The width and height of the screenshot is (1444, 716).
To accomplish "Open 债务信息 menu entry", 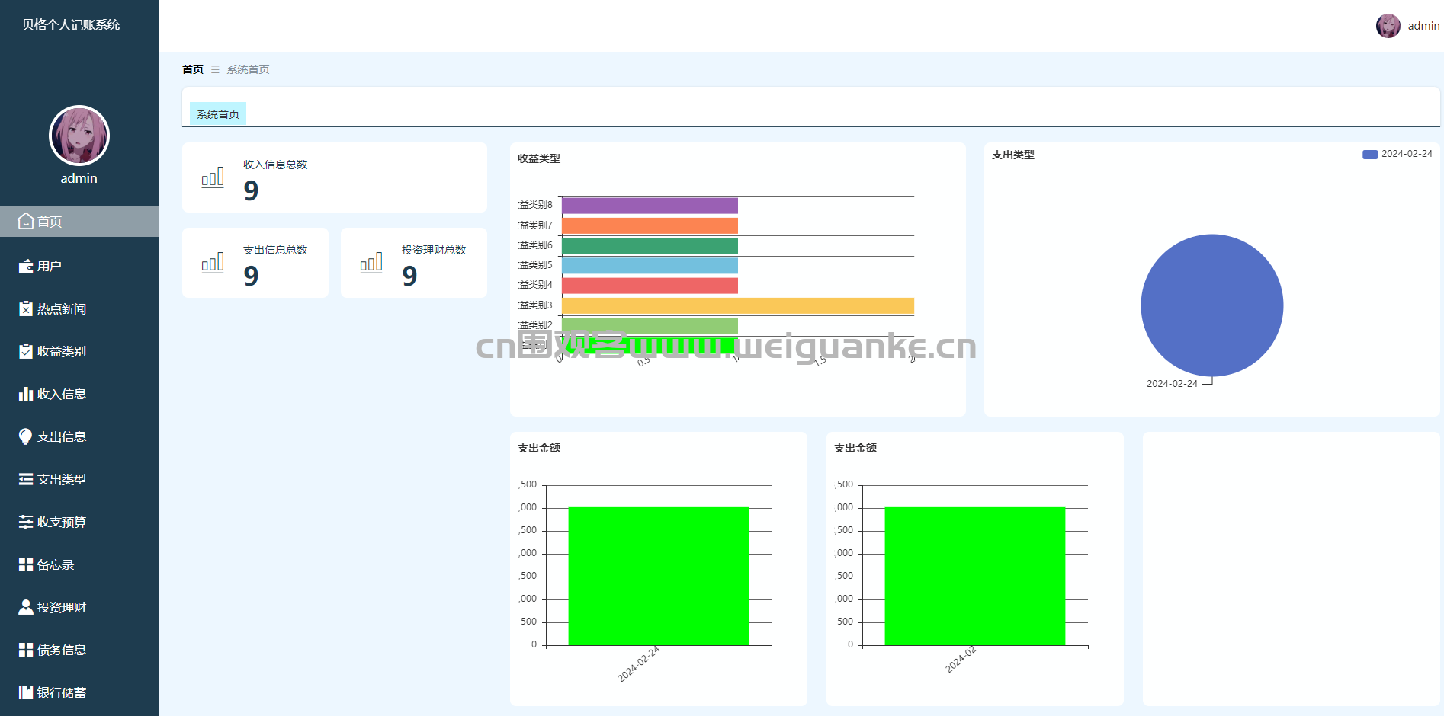I will point(79,650).
